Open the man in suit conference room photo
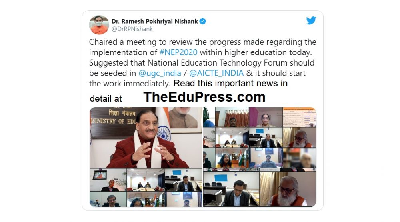400x222 pixels. [x=231, y=189]
